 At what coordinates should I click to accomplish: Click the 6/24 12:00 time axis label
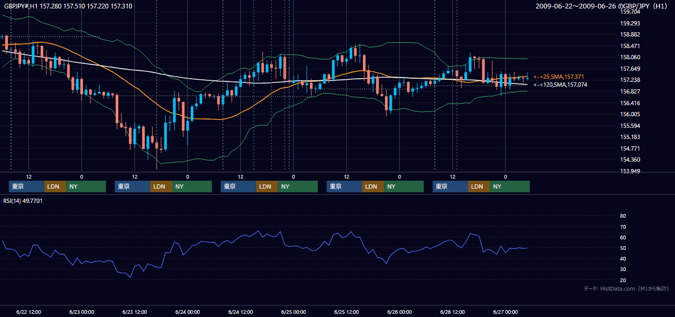coord(241,312)
